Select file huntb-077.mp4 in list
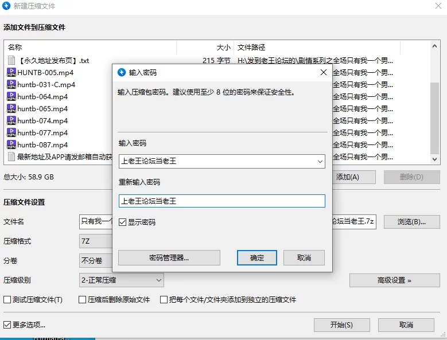447x340 pixels. (42, 133)
